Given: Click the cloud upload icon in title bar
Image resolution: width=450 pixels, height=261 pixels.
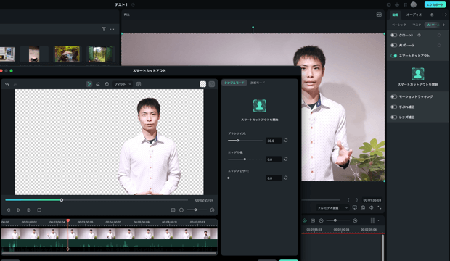Looking at the screenshot, I should pos(397,4).
